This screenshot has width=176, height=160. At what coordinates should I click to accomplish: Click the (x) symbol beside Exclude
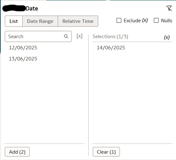pyautogui.click(x=145, y=20)
